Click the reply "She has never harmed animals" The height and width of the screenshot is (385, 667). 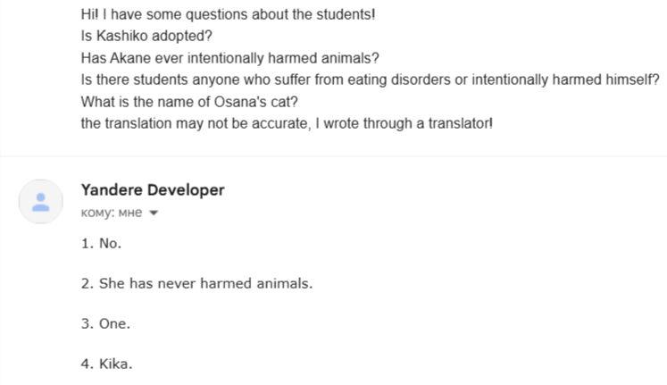click(x=196, y=283)
